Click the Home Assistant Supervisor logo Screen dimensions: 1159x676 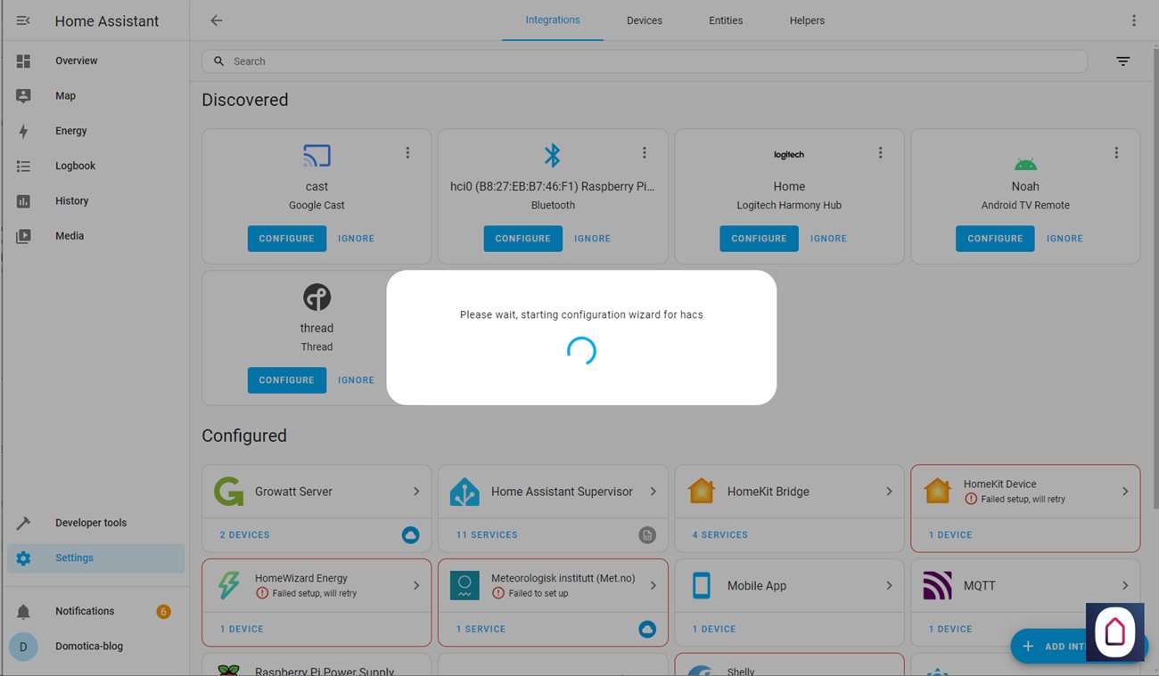[x=464, y=492]
